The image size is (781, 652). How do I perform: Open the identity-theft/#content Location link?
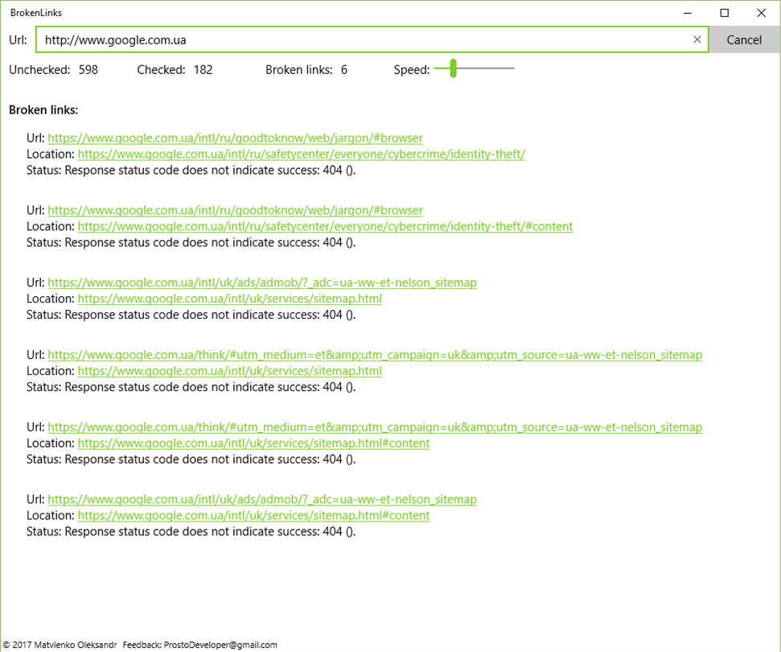(x=325, y=226)
